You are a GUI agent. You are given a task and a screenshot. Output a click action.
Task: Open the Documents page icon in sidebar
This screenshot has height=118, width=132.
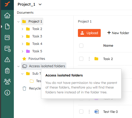(7, 26)
